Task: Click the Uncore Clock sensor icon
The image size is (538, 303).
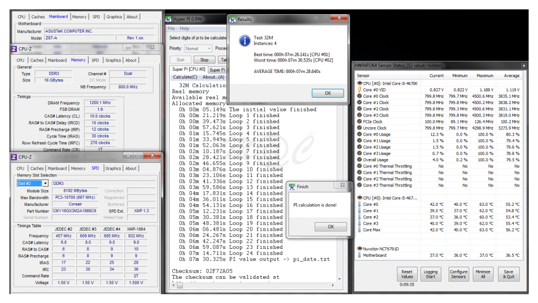Action: pyautogui.click(x=359, y=128)
